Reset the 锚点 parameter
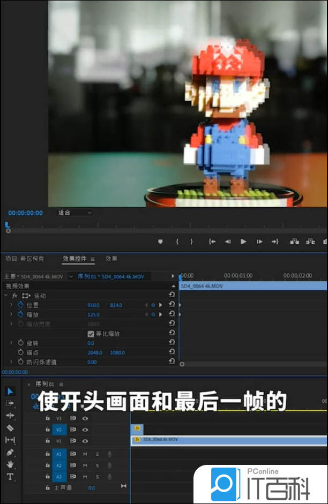328x504 pixels. pyautogui.click(x=172, y=352)
